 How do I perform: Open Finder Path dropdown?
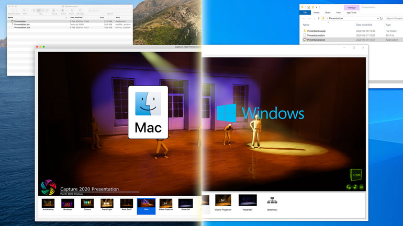tap(25, 10)
